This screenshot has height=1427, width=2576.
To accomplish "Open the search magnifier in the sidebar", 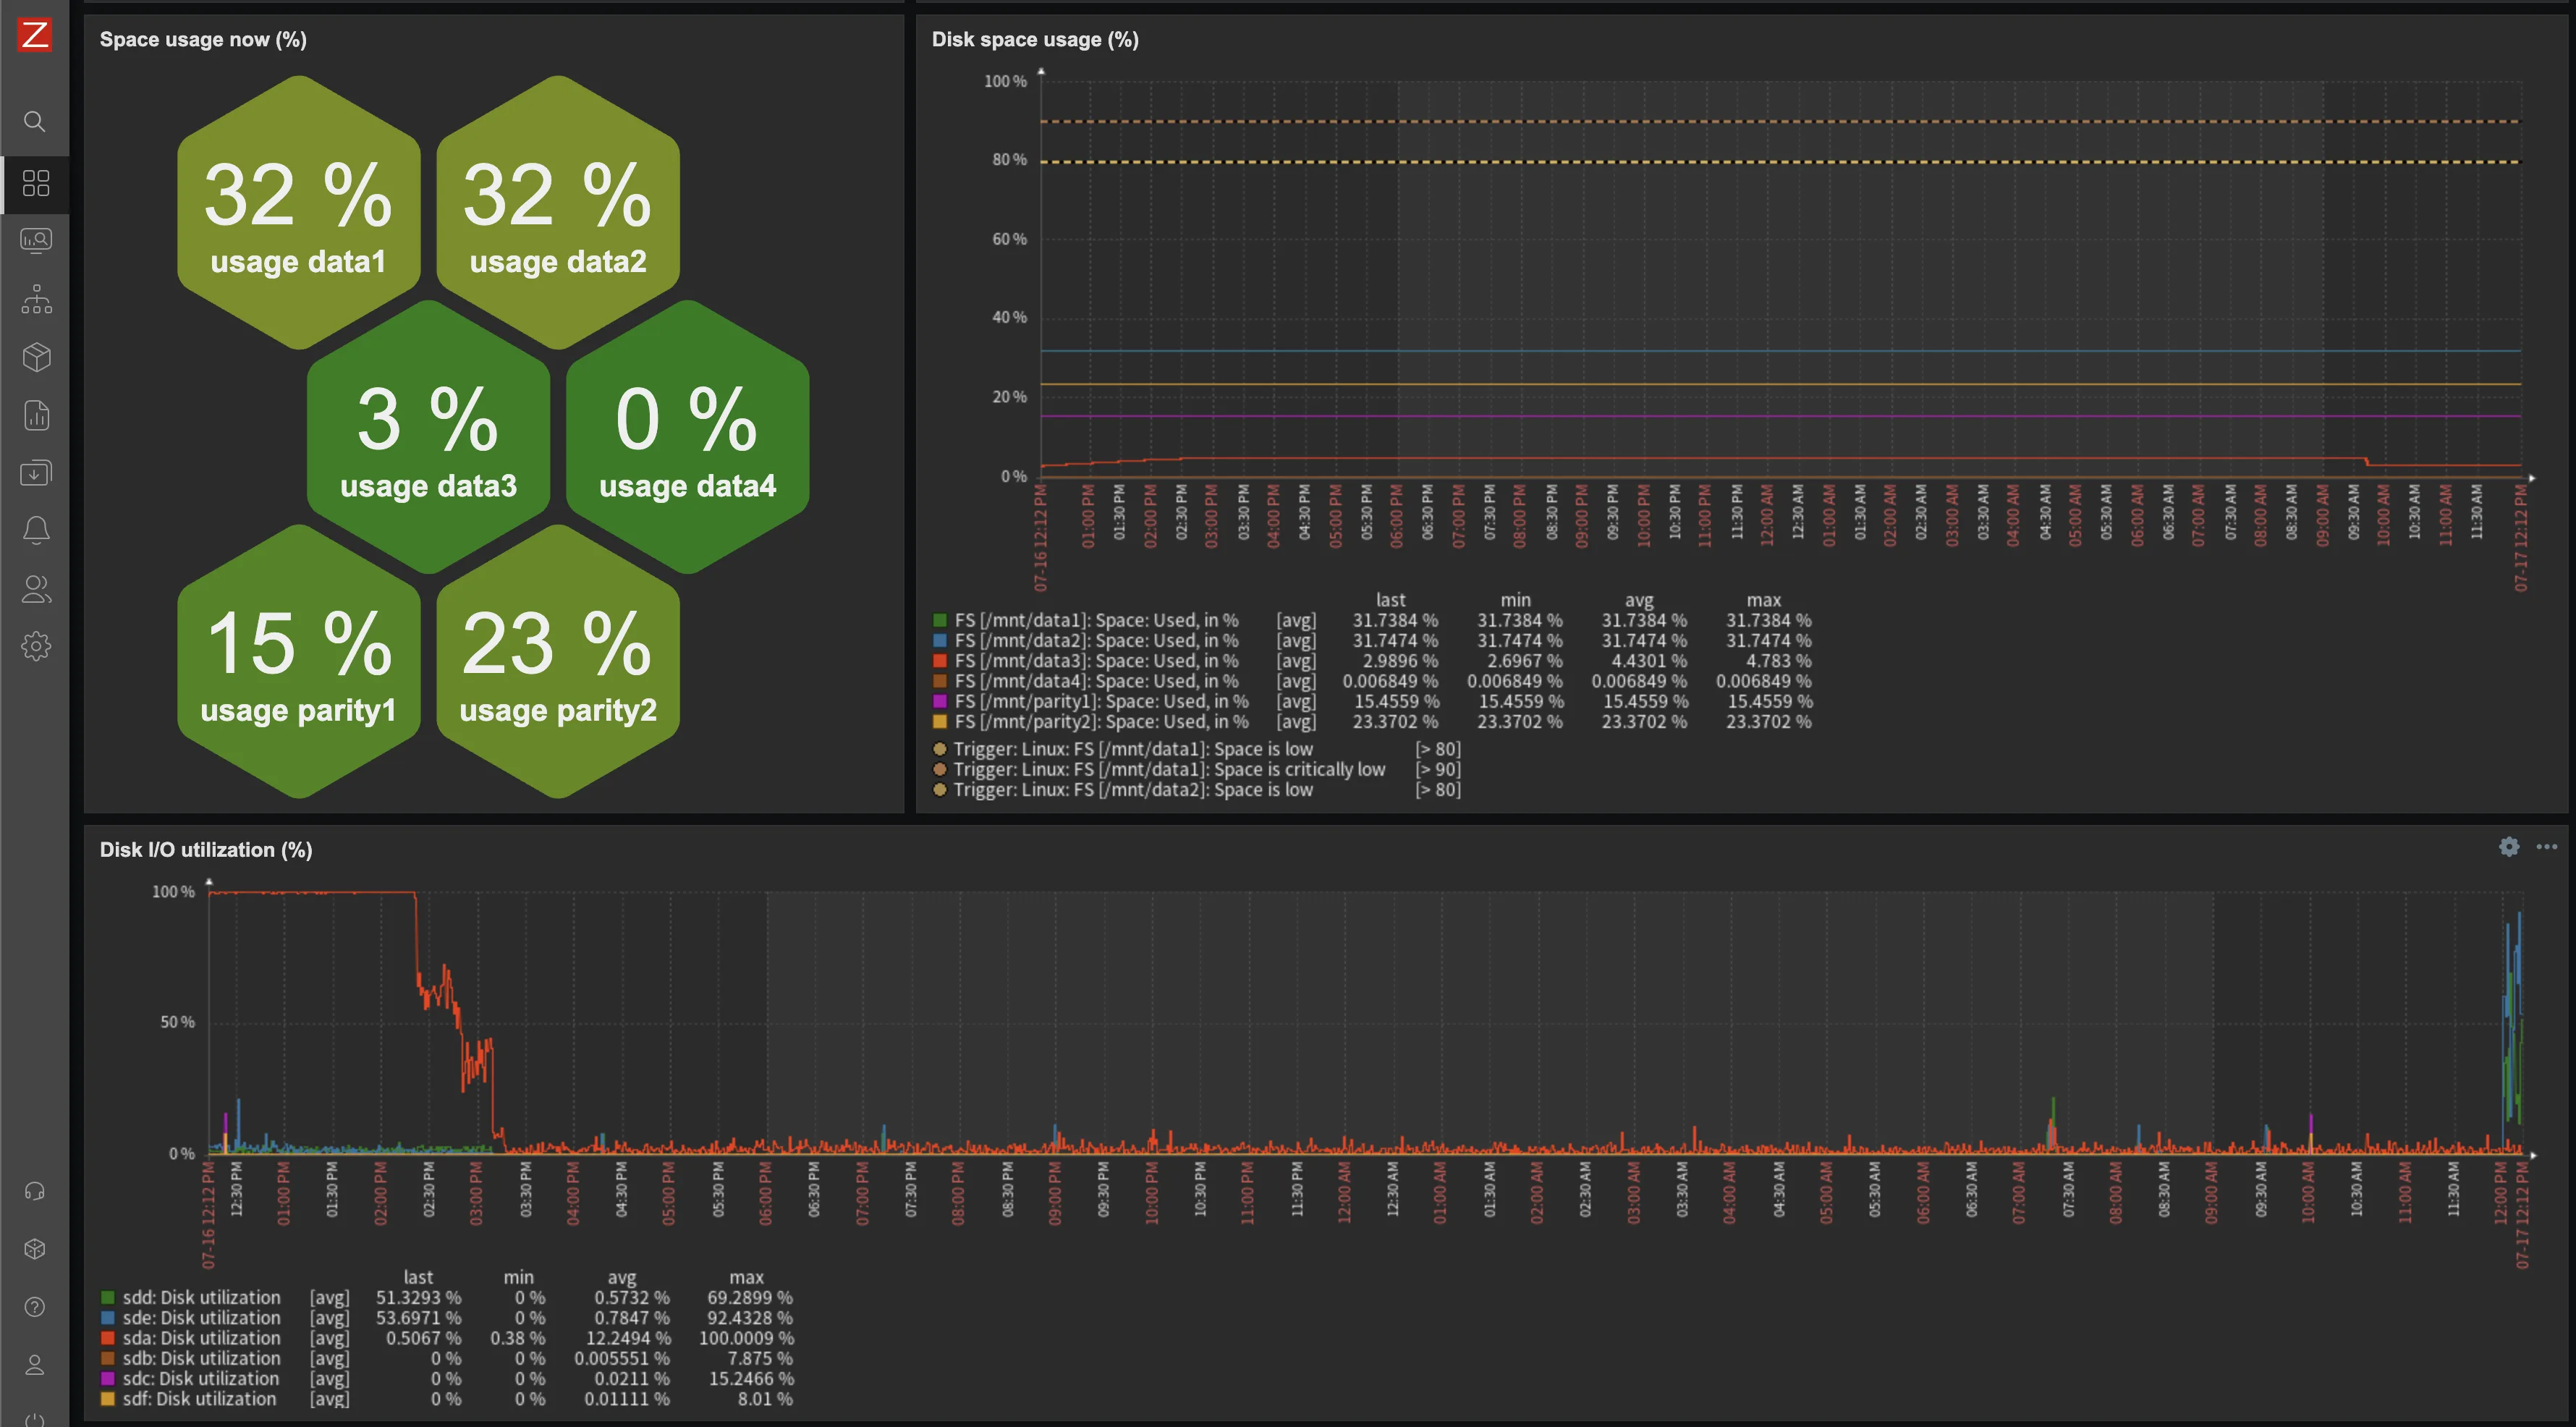I will pos(35,122).
